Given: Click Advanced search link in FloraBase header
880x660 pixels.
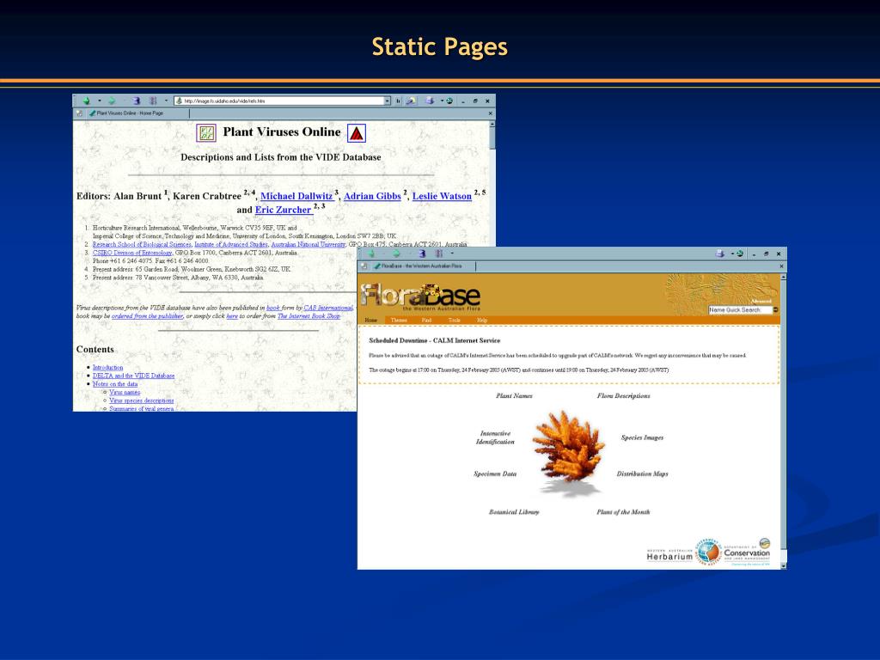Looking at the screenshot, I should (761, 302).
